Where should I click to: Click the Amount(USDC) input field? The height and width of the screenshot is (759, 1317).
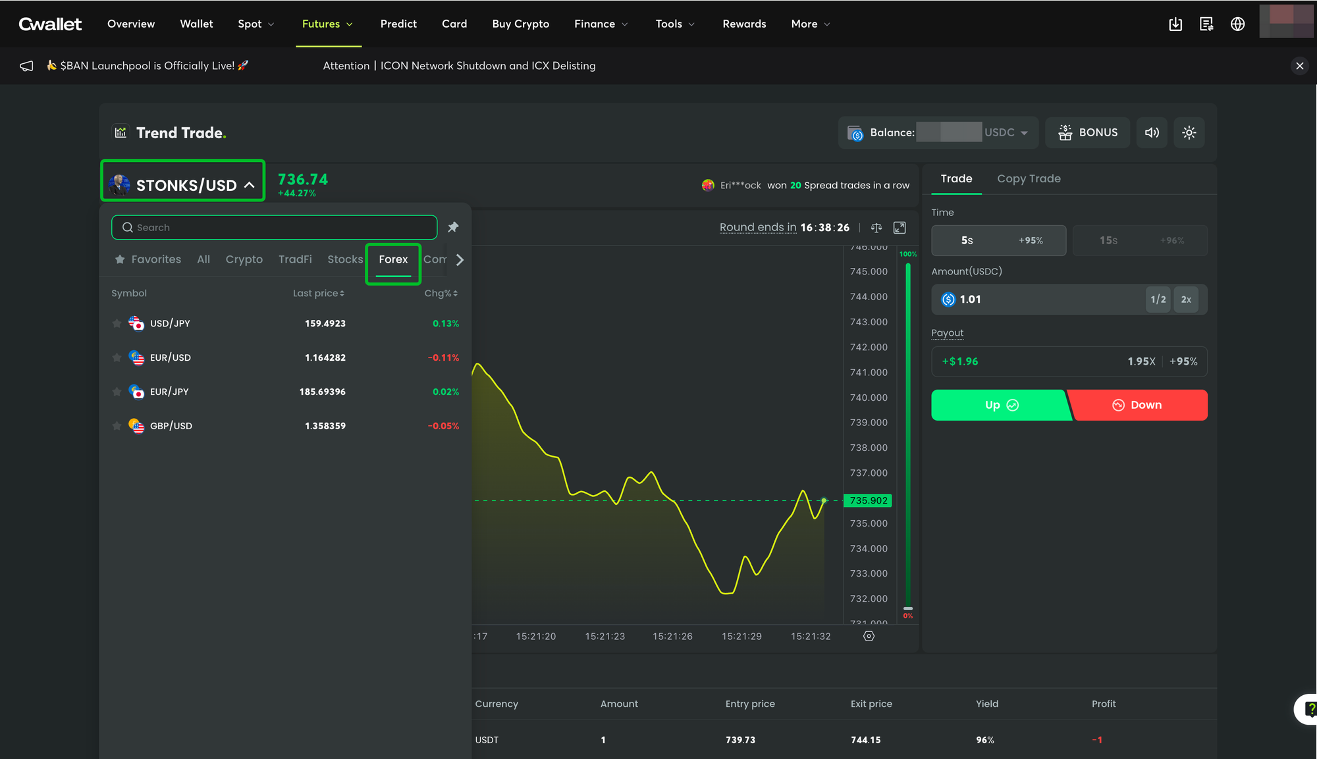[1069, 300]
